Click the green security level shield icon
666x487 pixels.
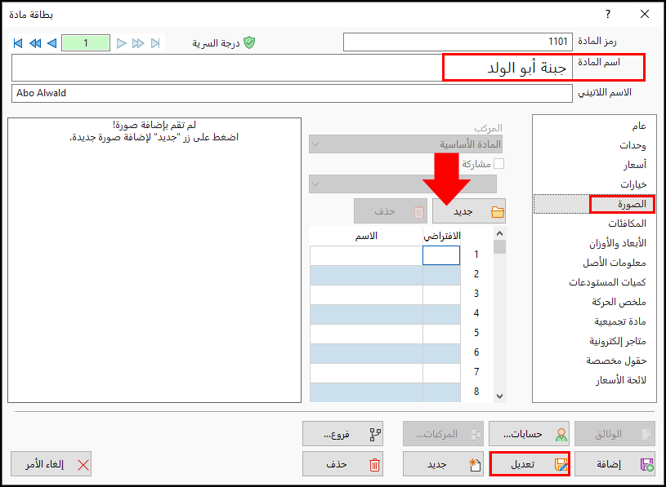[x=249, y=42]
